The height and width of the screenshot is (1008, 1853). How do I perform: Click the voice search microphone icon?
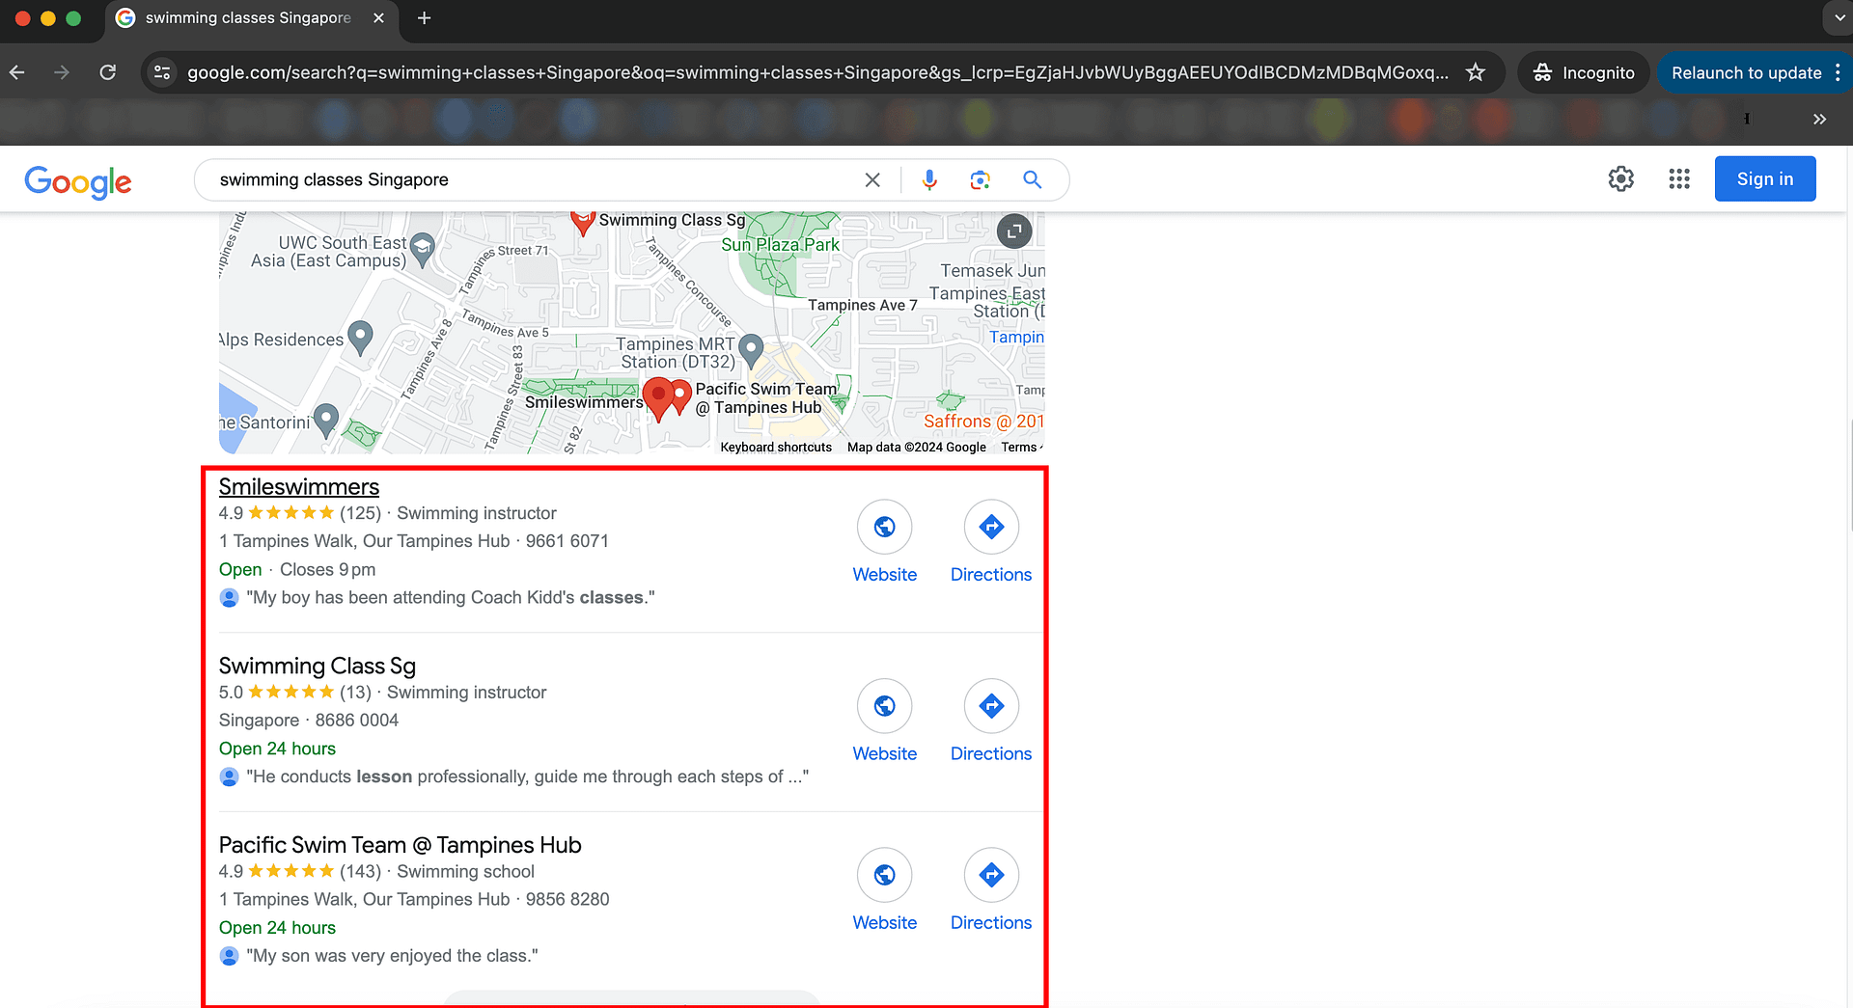pyautogui.click(x=928, y=180)
